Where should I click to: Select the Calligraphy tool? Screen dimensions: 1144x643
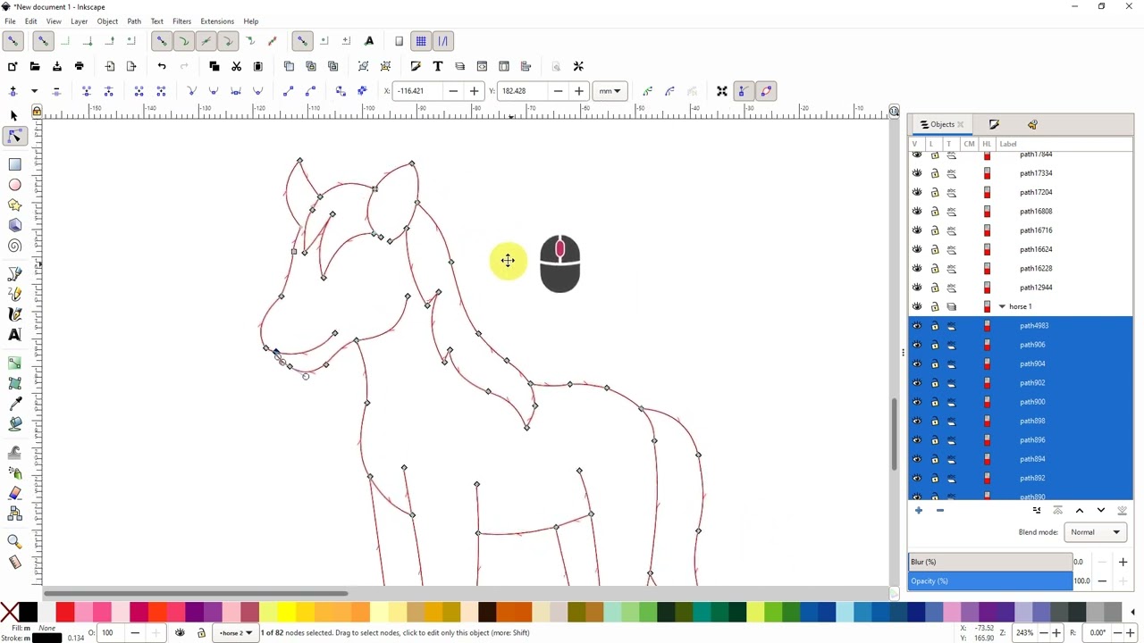14,314
